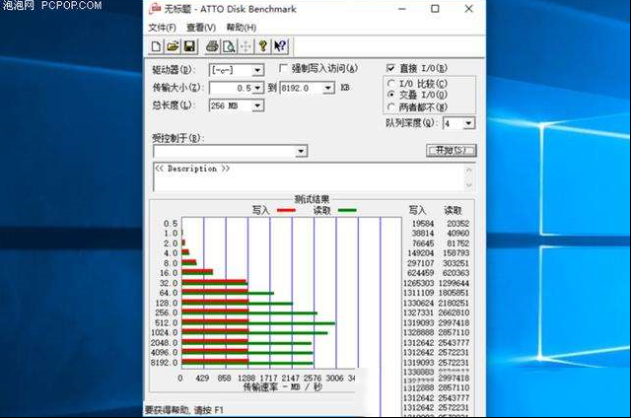The image size is (631, 418).
Task: Click the 1024.0 row label in chart
Action: 165,332
